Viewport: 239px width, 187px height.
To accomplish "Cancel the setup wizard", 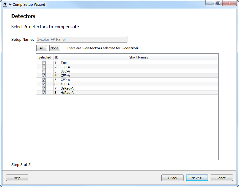I will coord(222,178).
